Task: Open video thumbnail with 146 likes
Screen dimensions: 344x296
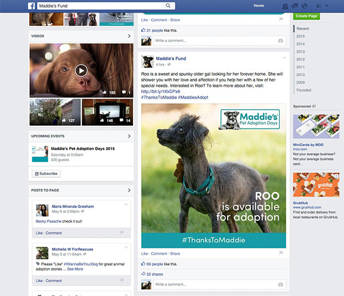Action: point(107,112)
